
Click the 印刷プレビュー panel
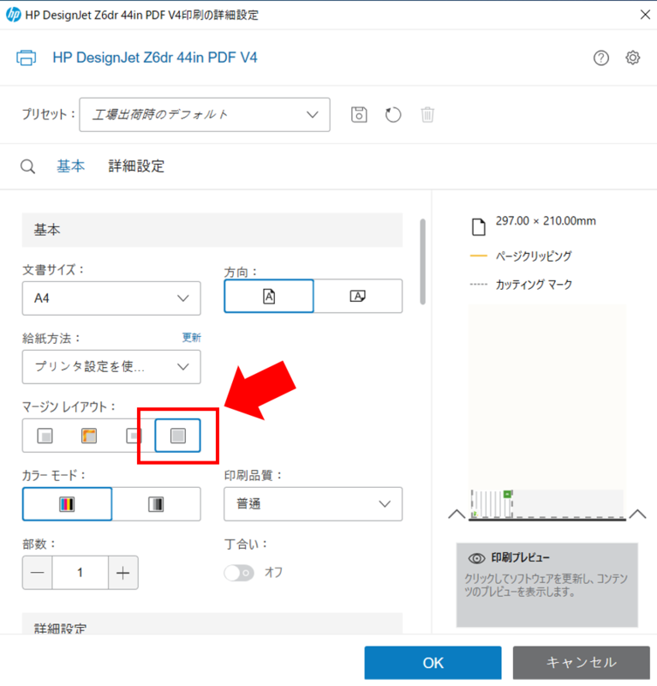pyautogui.click(x=547, y=585)
